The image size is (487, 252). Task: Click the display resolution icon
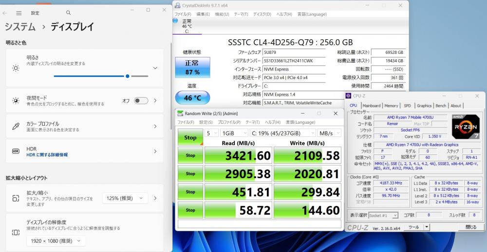[16, 232]
